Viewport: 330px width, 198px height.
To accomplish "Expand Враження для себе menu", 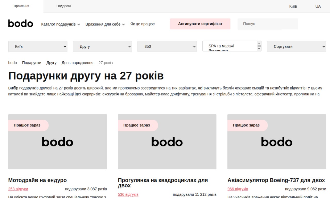I will 105,24.
